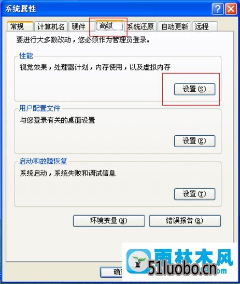
Task: Close the 系统属性 dialog with the red X
Action: click(231, 8)
